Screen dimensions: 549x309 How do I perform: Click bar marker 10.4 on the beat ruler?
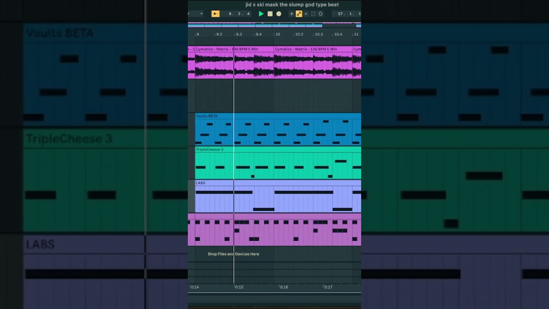click(338, 34)
